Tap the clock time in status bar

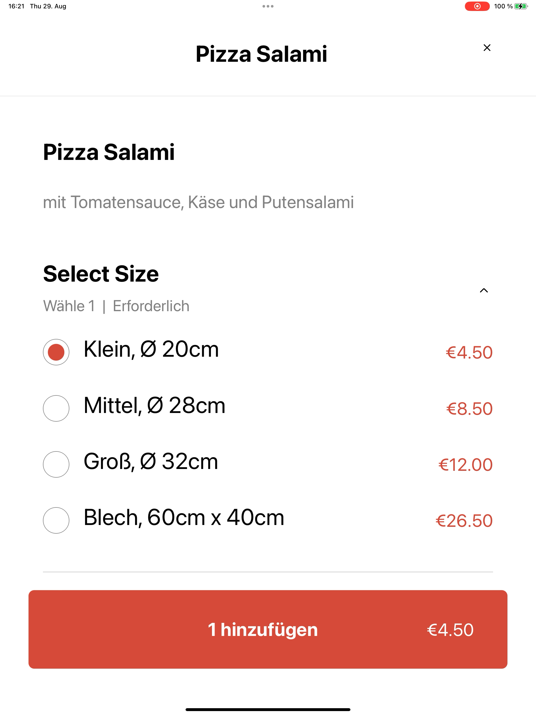16,6
